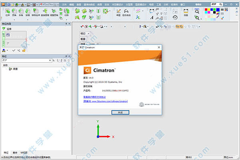Open dropdown beside the lower zoom magnifier
This screenshot has width=240, height=160.
[201, 19]
